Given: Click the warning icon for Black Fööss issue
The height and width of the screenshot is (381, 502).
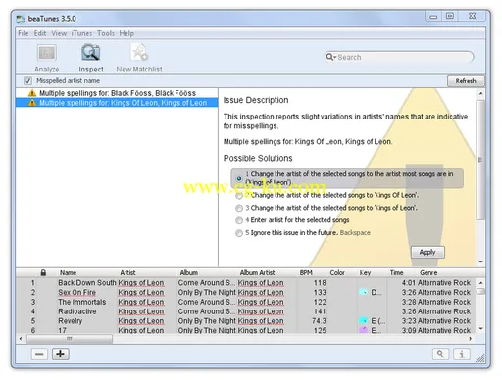Looking at the screenshot, I should point(32,93).
